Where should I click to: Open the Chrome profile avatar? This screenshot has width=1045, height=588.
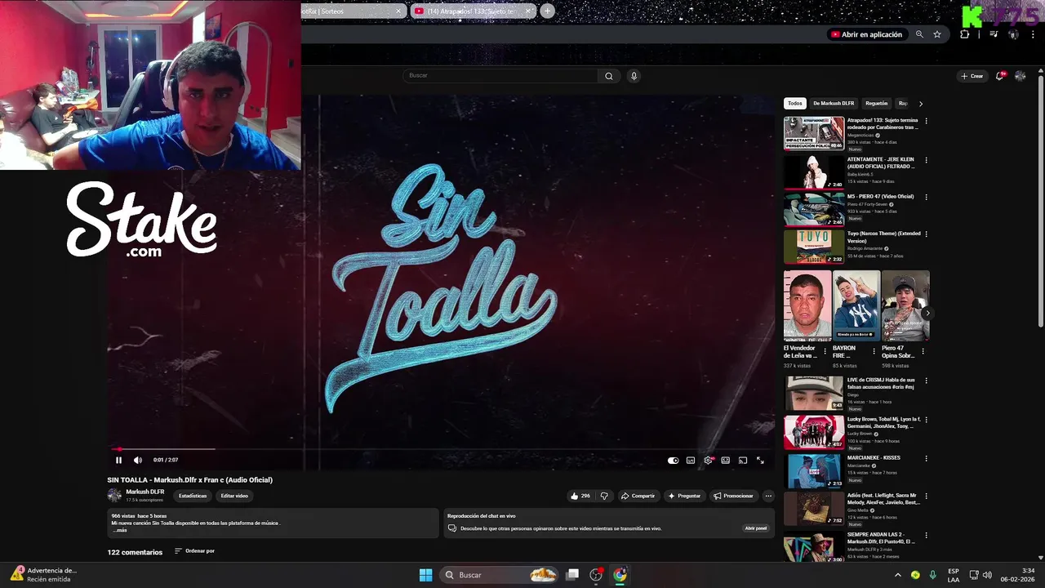pyautogui.click(x=1013, y=34)
